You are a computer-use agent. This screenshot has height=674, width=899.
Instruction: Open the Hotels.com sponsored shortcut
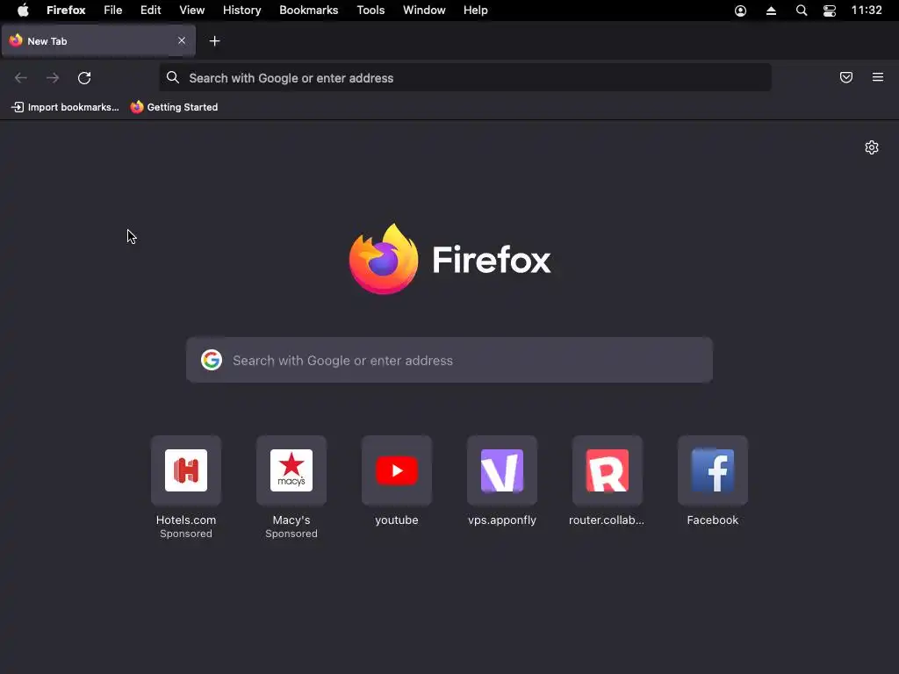coord(186,486)
